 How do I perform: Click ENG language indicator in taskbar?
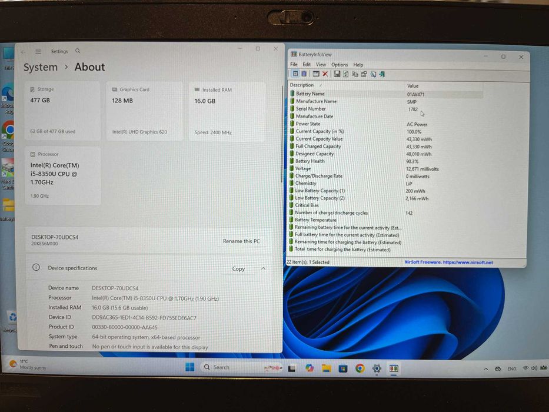(512, 369)
